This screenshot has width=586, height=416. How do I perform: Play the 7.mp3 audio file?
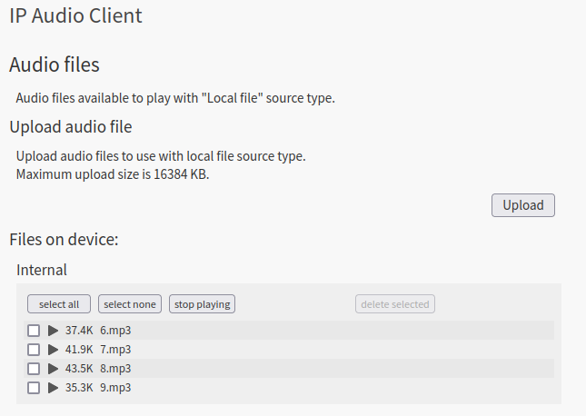pos(53,350)
